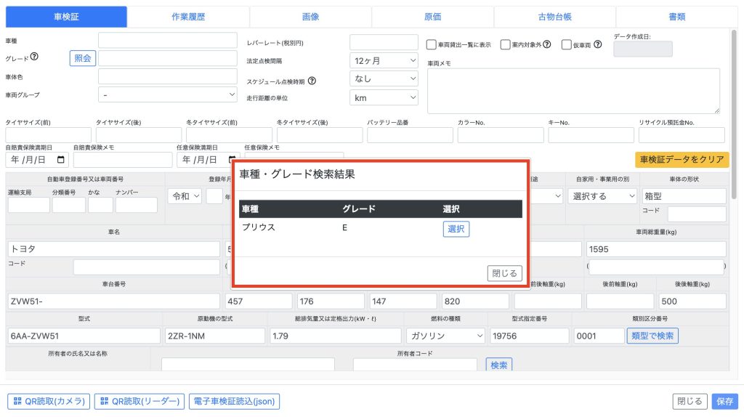Switch to the 作業履歴 tab
The height and width of the screenshot is (417, 744).
pos(188,17)
